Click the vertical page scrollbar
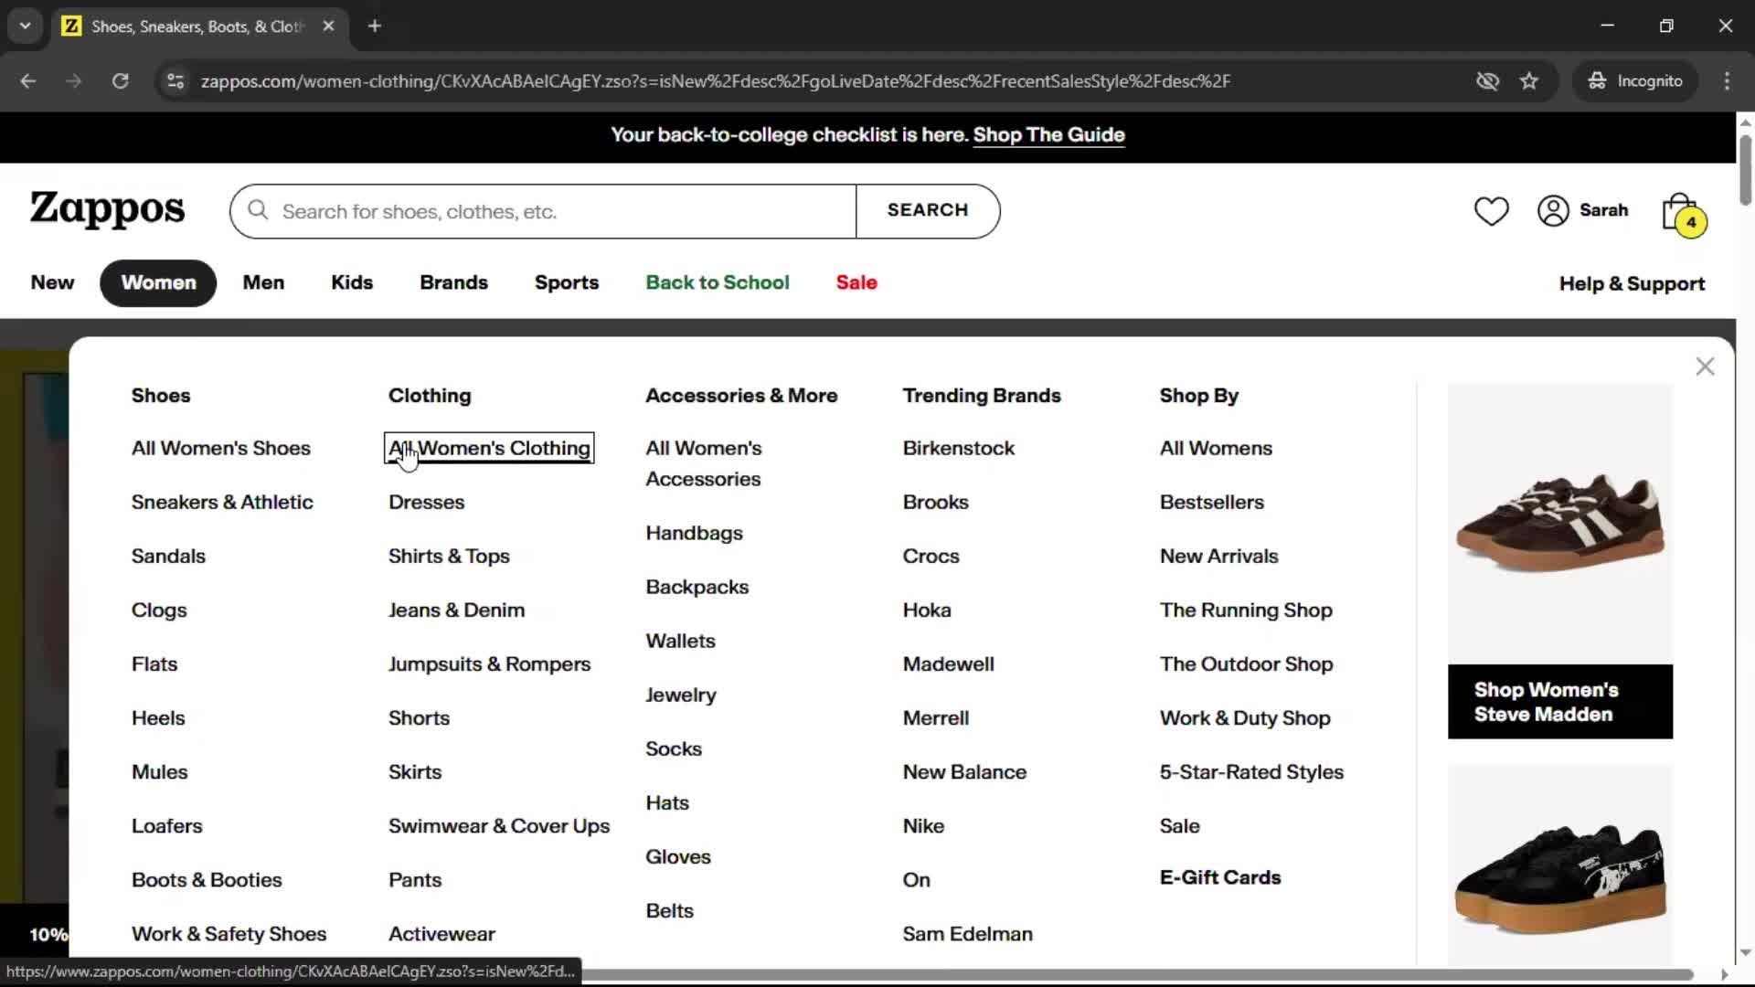The image size is (1755, 987). [1745, 170]
